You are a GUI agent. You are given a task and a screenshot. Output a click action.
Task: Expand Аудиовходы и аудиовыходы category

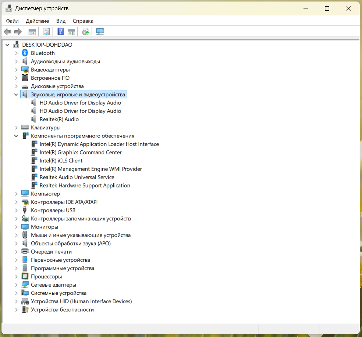tap(16, 61)
